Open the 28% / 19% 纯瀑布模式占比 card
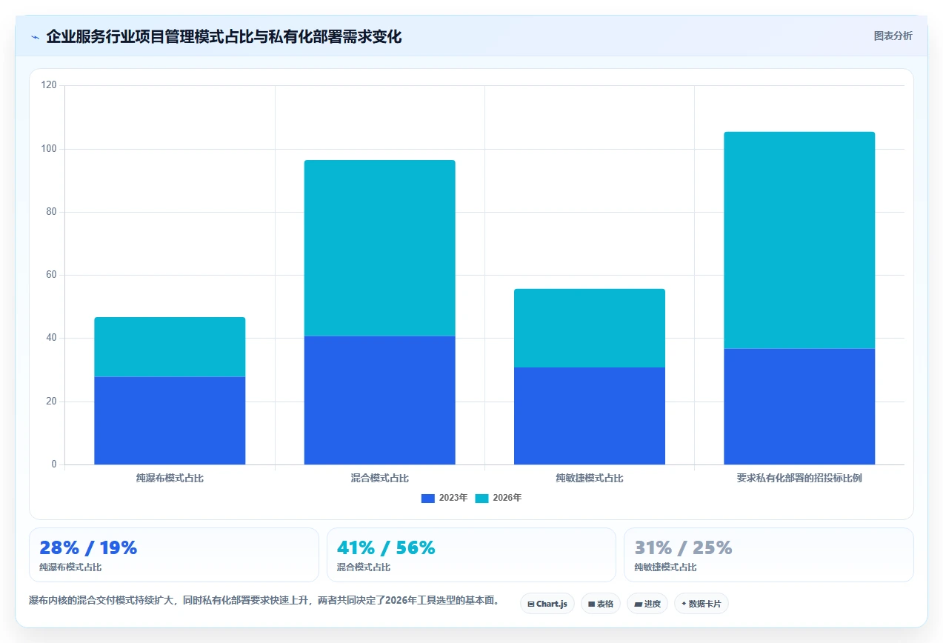This screenshot has width=943, height=643. [174, 555]
